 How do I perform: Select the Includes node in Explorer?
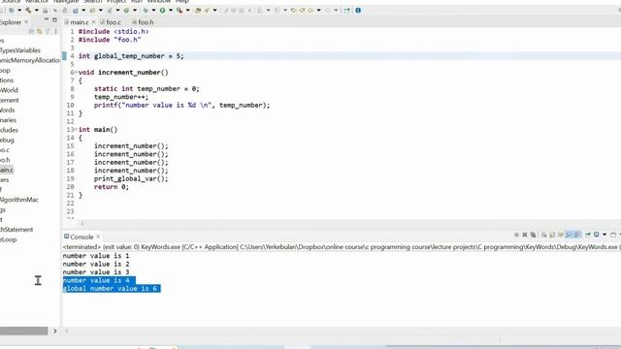tap(9, 130)
